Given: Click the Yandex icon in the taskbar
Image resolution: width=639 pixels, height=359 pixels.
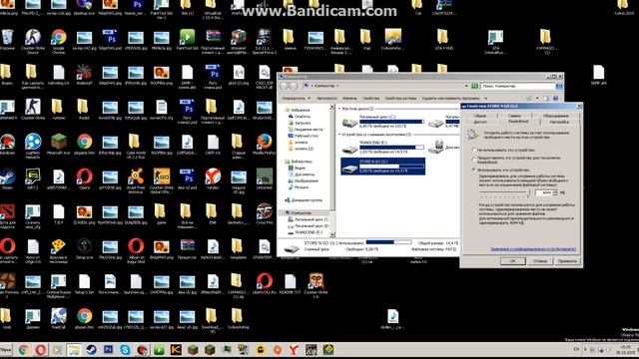Looking at the screenshot, I should (x=294, y=350).
